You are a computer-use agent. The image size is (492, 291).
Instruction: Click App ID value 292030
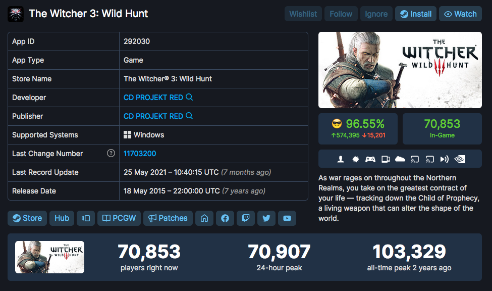[137, 41]
